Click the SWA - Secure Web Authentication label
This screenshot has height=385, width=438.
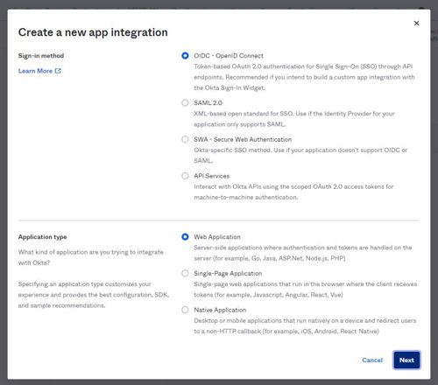243,139
